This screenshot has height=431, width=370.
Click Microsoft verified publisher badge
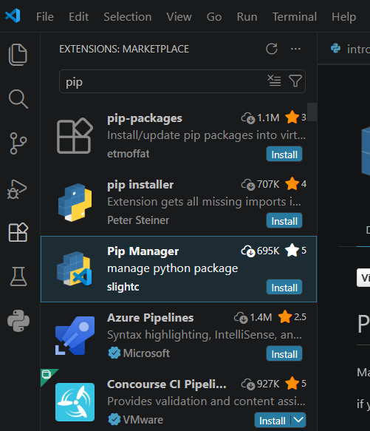click(x=114, y=353)
